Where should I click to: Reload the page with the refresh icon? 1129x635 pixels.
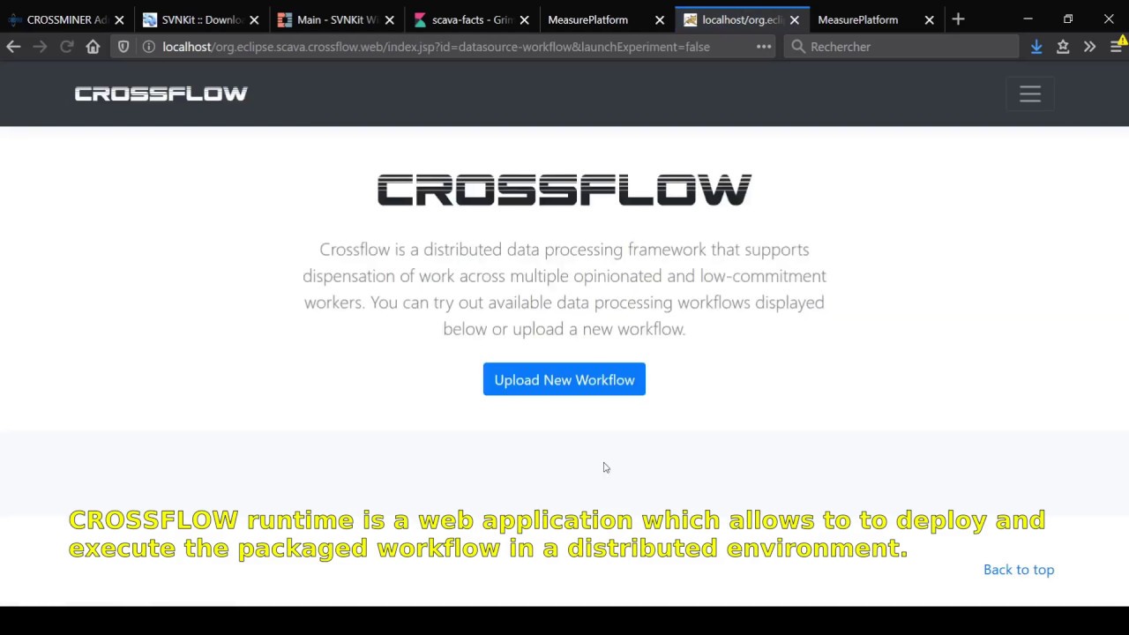point(66,47)
